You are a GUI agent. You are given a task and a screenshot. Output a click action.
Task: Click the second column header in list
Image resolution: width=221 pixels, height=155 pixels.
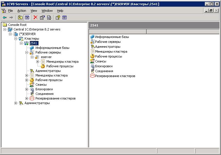pyautogui.click(x=183, y=32)
